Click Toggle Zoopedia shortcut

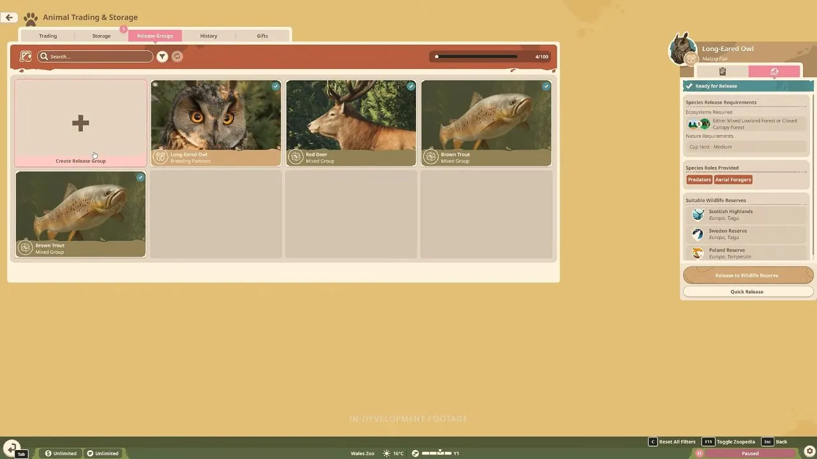click(x=728, y=442)
